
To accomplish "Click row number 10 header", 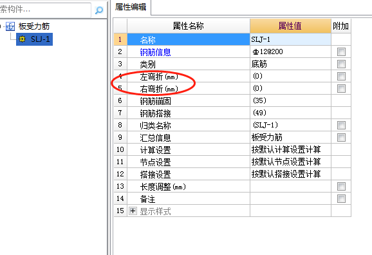I will (120, 149).
